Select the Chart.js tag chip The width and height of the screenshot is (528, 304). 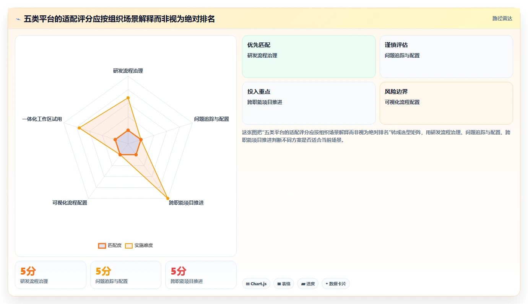pos(256,284)
